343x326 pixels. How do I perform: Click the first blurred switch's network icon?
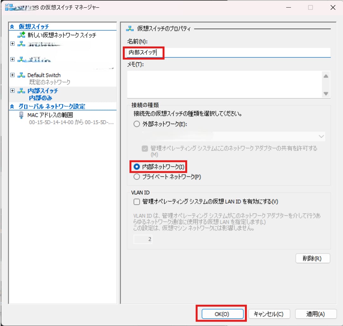tap(21, 44)
